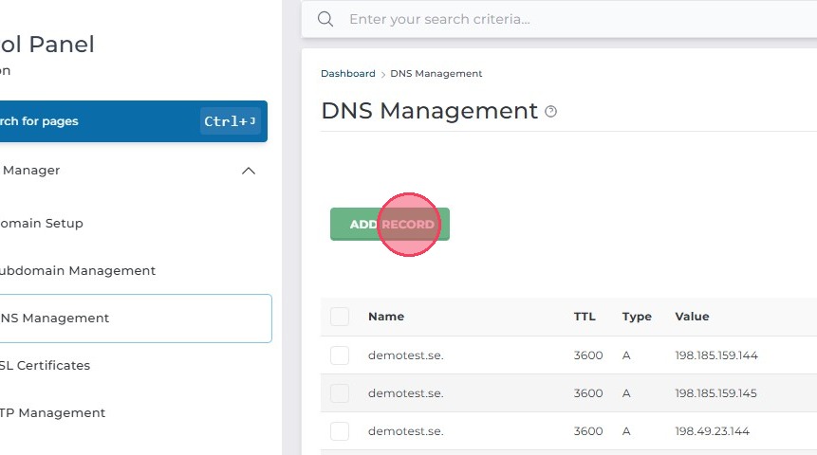Open Domain Setup in the sidebar
The width and height of the screenshot is (817, 455).
coord(42,224)
